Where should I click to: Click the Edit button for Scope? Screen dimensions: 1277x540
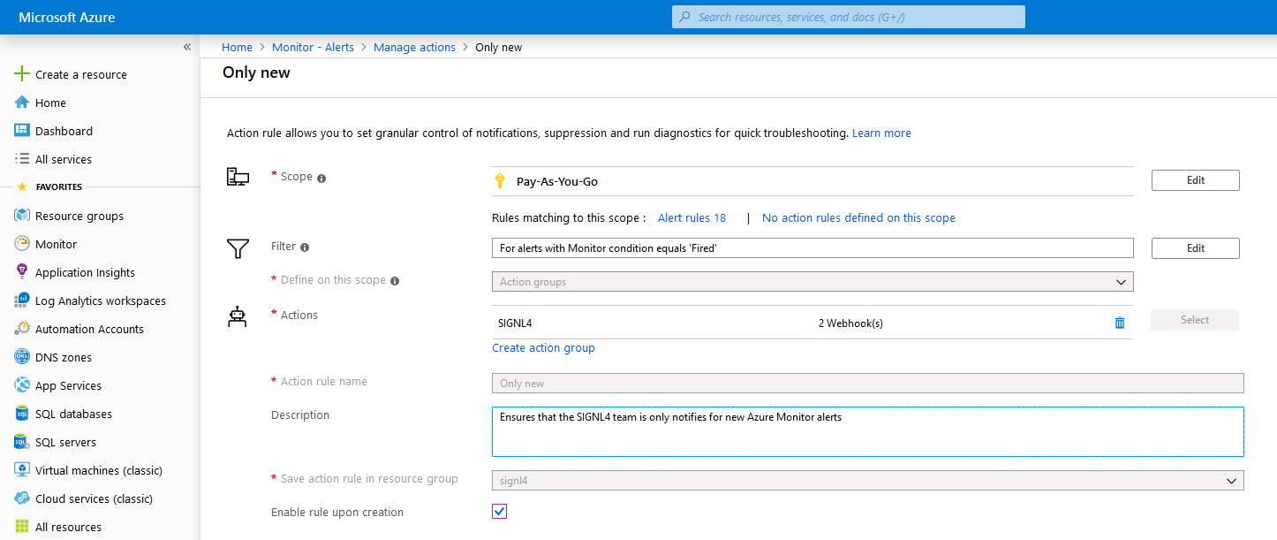coord(1196,180)
